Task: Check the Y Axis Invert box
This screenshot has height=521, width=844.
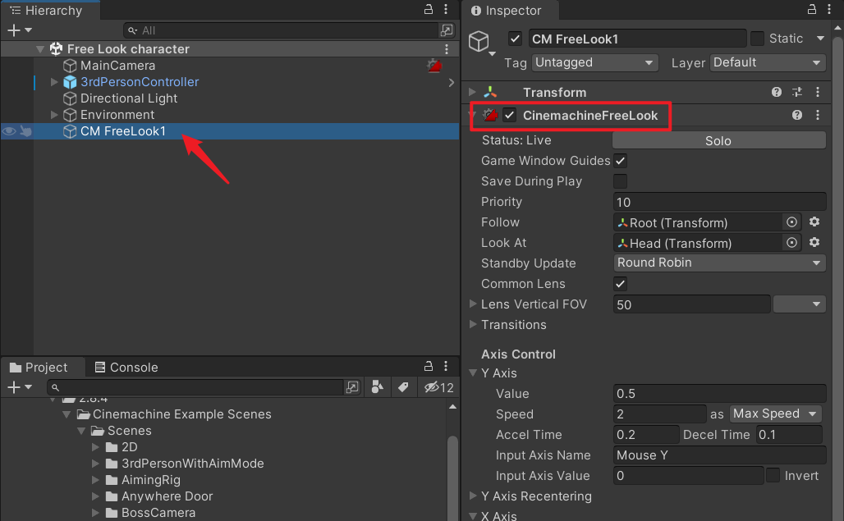Action: click(773, 475)
